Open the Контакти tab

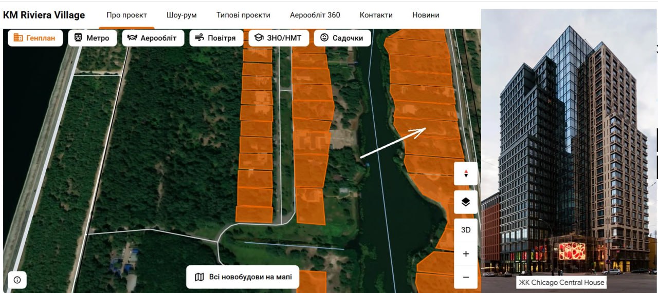point(376,15)
